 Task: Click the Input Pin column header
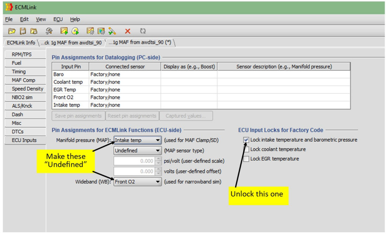(71, 67)
